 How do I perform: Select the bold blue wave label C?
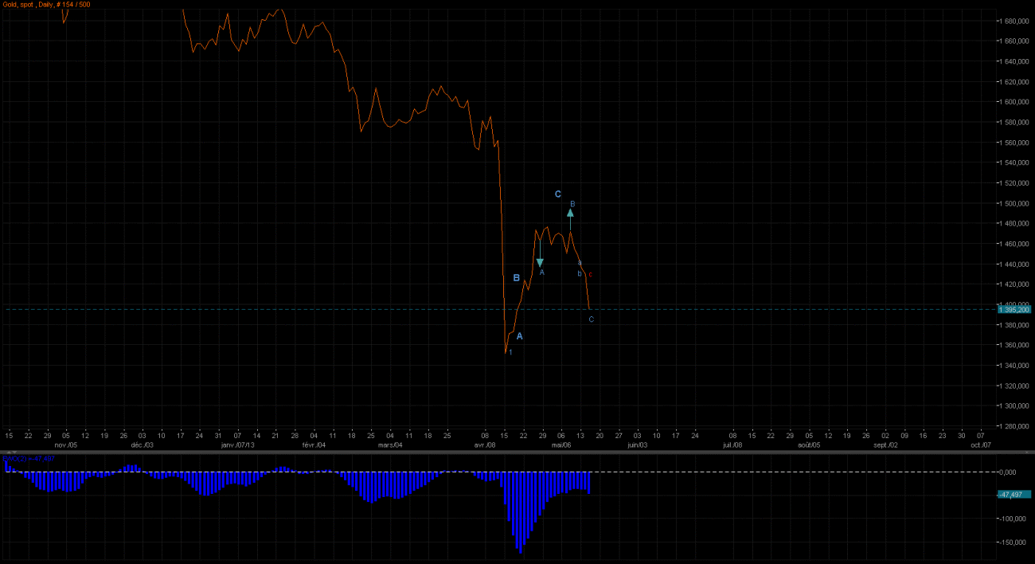pos(558,194)
